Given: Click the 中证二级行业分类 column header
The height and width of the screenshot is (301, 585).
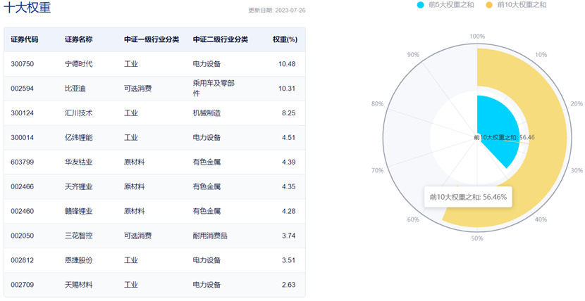Looking at the screenshot, I should click(x=221, y=39).
